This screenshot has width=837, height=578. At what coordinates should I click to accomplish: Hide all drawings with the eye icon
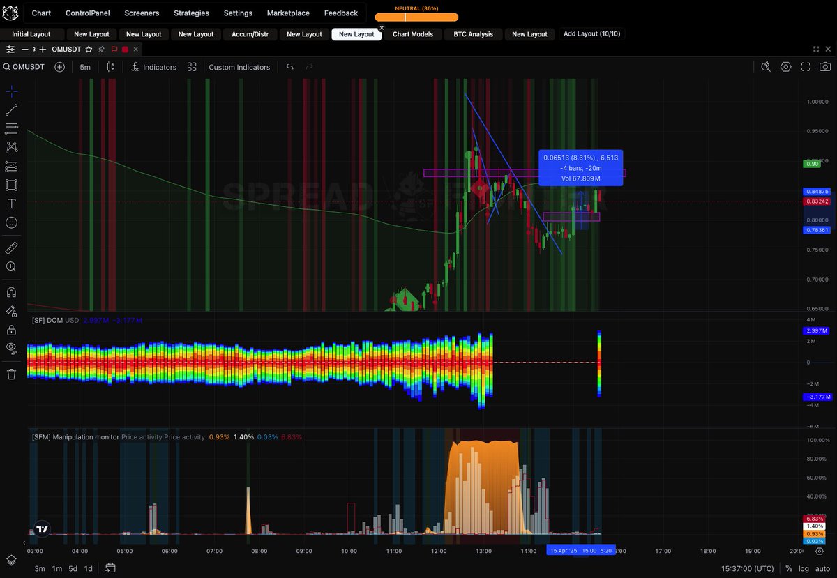pos(11,348)
